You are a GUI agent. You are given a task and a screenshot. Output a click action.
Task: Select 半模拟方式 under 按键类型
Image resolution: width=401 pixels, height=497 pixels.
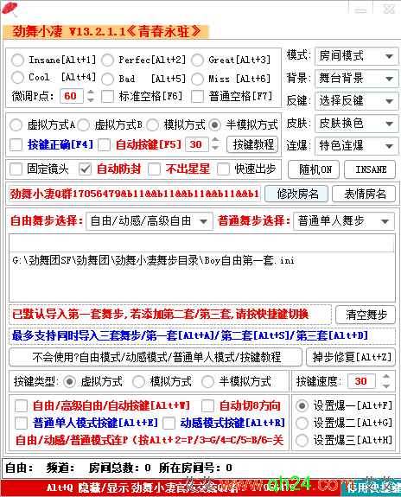coord(207,382)
